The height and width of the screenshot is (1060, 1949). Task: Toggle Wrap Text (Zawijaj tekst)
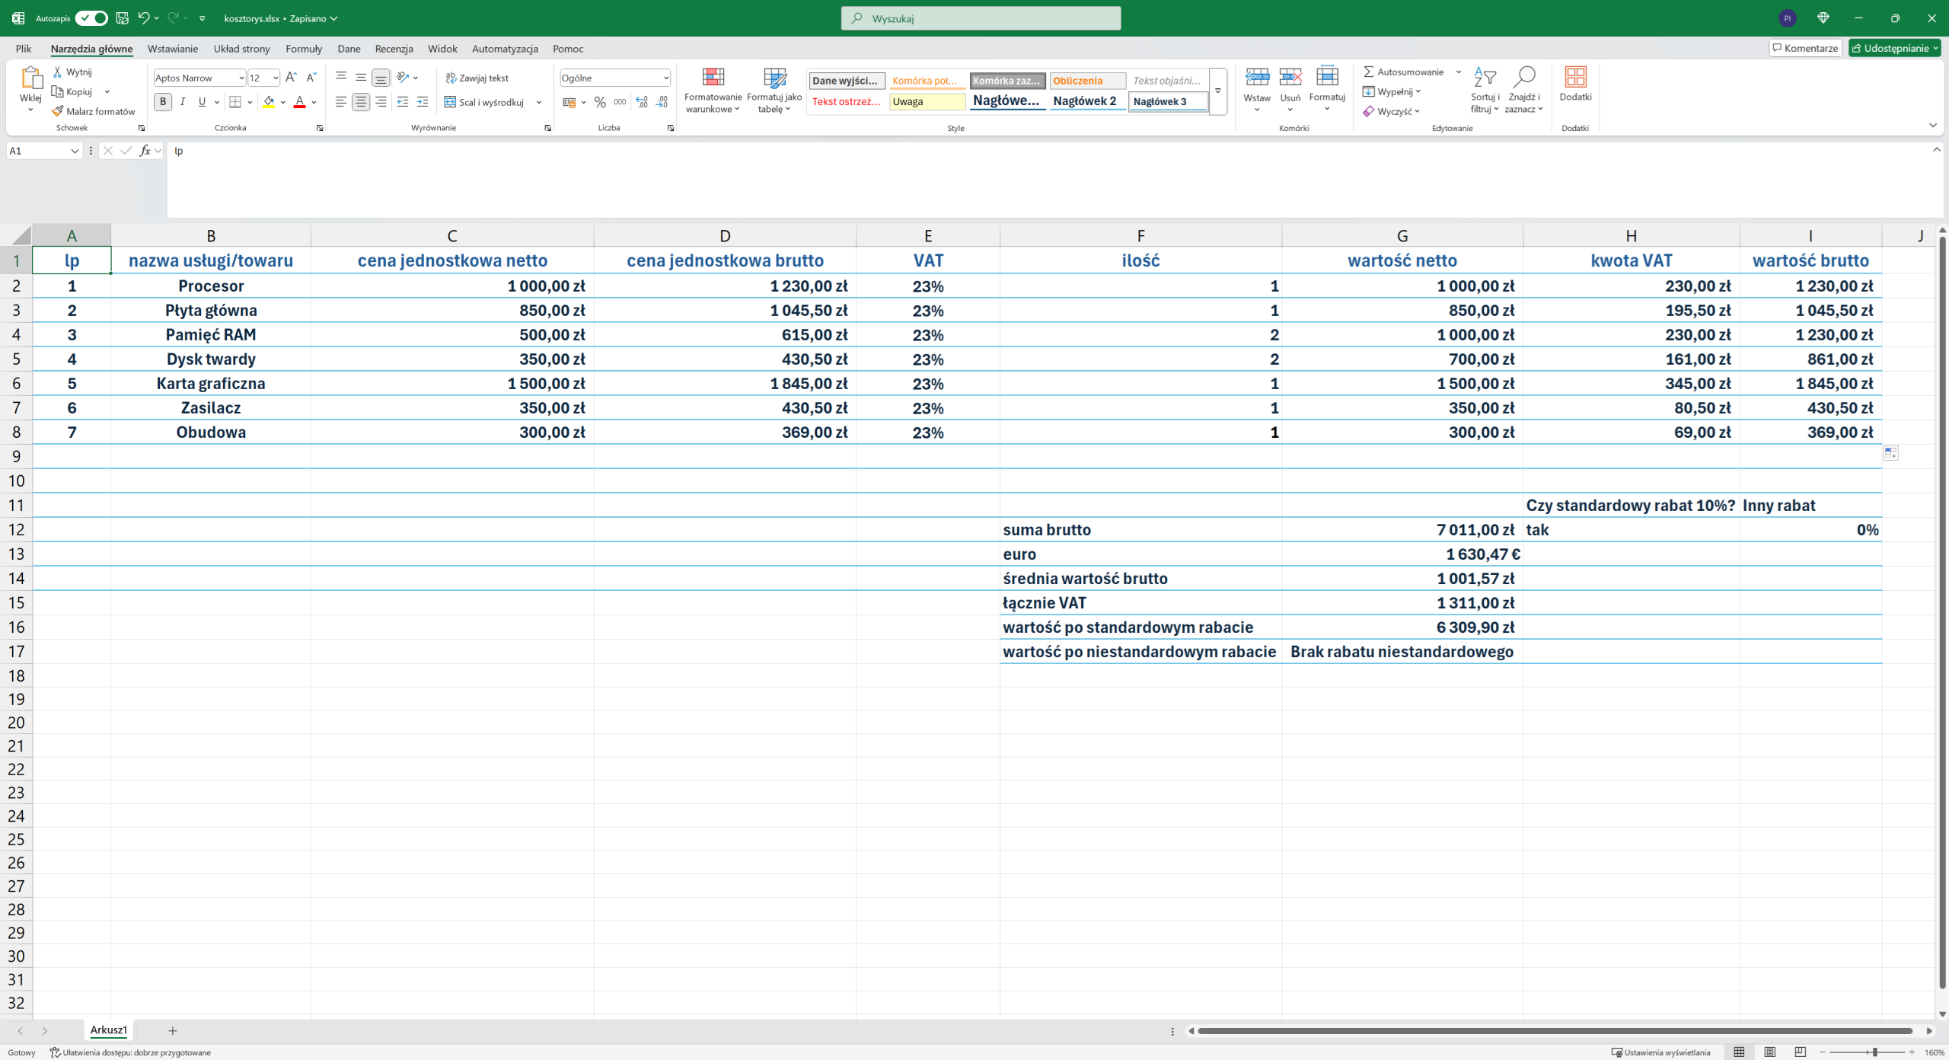[477, 78]
